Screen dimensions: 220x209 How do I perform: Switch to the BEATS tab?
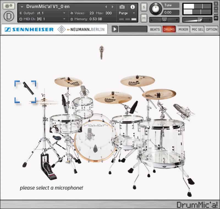tap(155, 29)
